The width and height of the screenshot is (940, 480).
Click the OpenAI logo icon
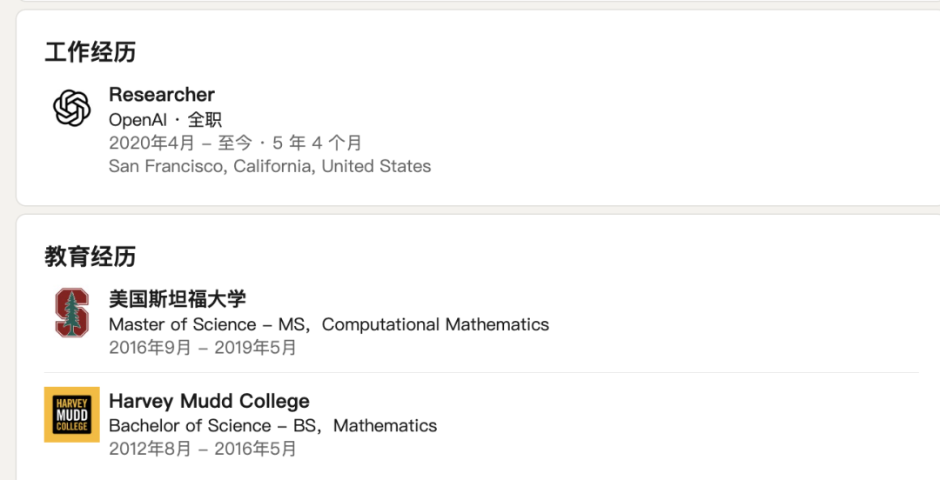[72, 109]
